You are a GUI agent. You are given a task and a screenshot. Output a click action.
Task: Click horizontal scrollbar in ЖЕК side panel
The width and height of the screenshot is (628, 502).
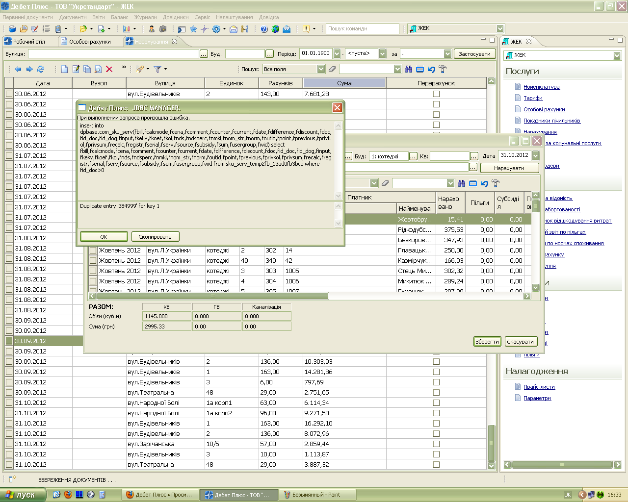(562, 464)
